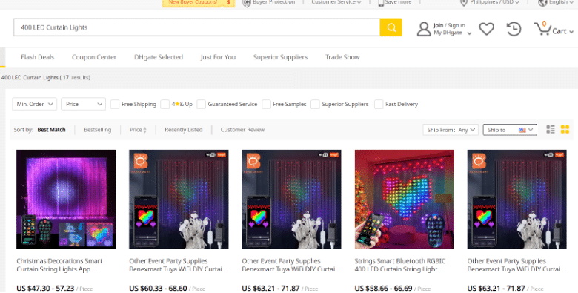Check the Free Samples filter

pyautogui.click(x=266, y=104)
